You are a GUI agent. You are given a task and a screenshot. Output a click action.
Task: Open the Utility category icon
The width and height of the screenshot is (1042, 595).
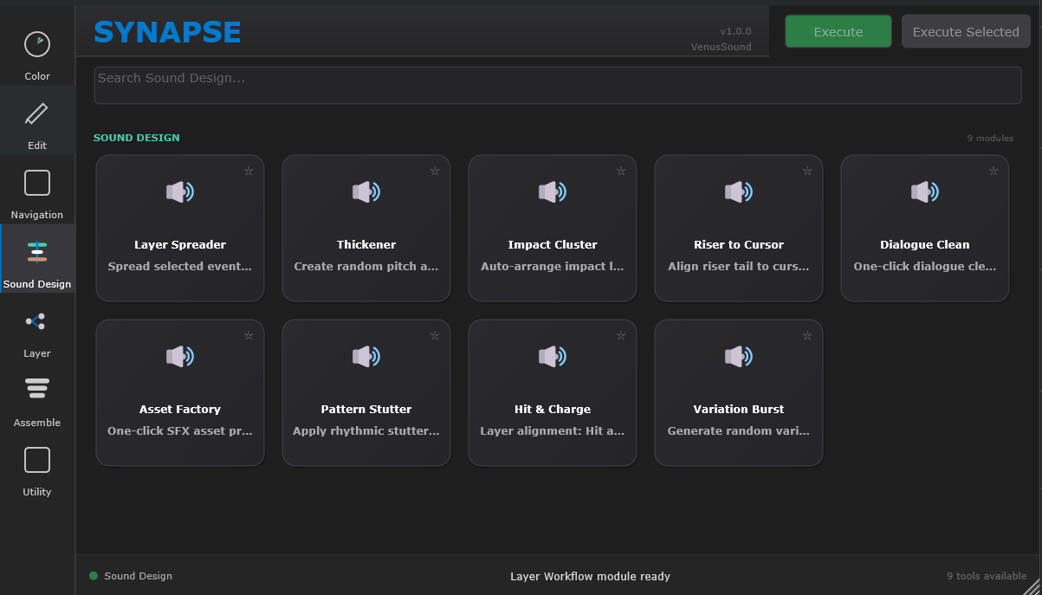37,460
